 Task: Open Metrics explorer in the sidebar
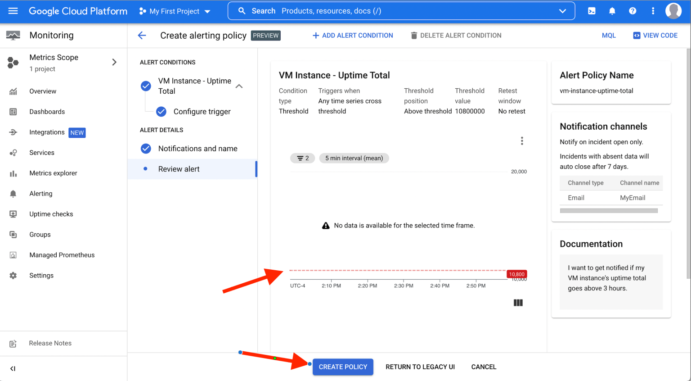(x=53, y=173)
